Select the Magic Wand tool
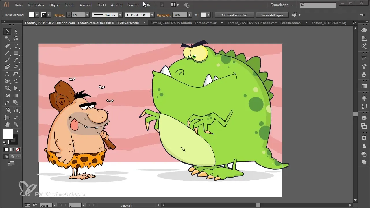This screenshot has width=370, height=208. 8,38
